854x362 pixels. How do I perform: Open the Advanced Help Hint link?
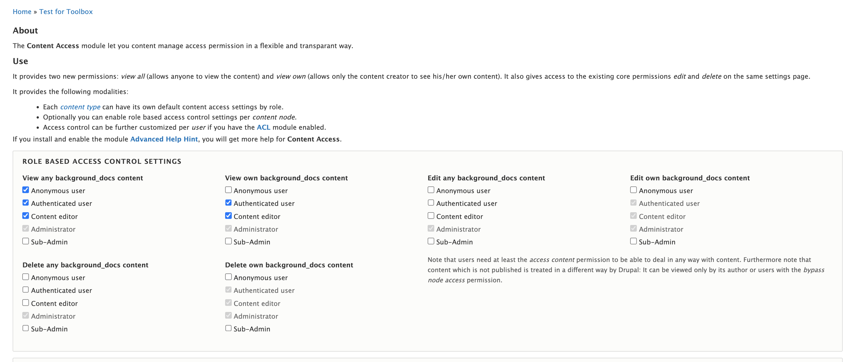tap(164, 139)
